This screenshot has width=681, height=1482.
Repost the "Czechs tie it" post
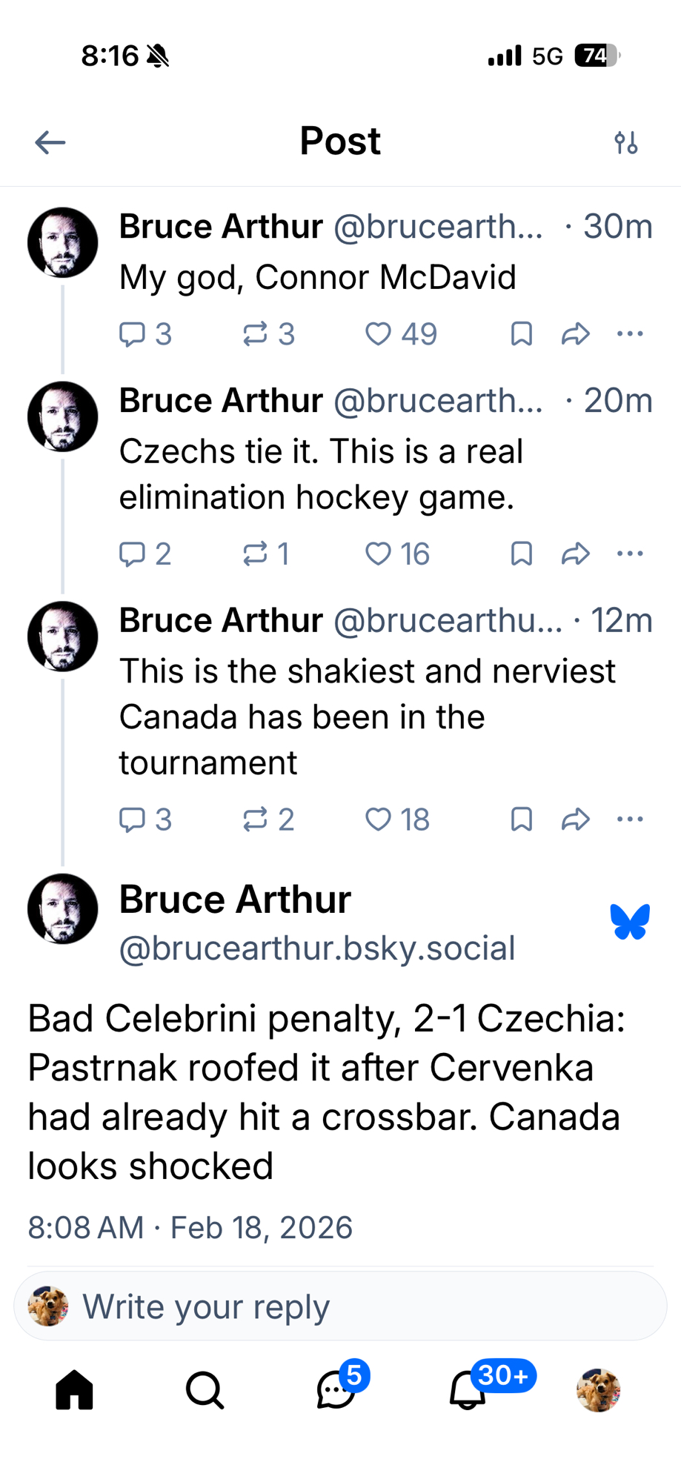(256, 554)
